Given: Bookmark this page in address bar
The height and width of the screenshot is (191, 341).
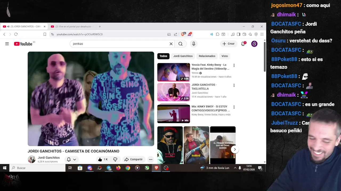Looking at the screenshot, I should coord(45,34).
